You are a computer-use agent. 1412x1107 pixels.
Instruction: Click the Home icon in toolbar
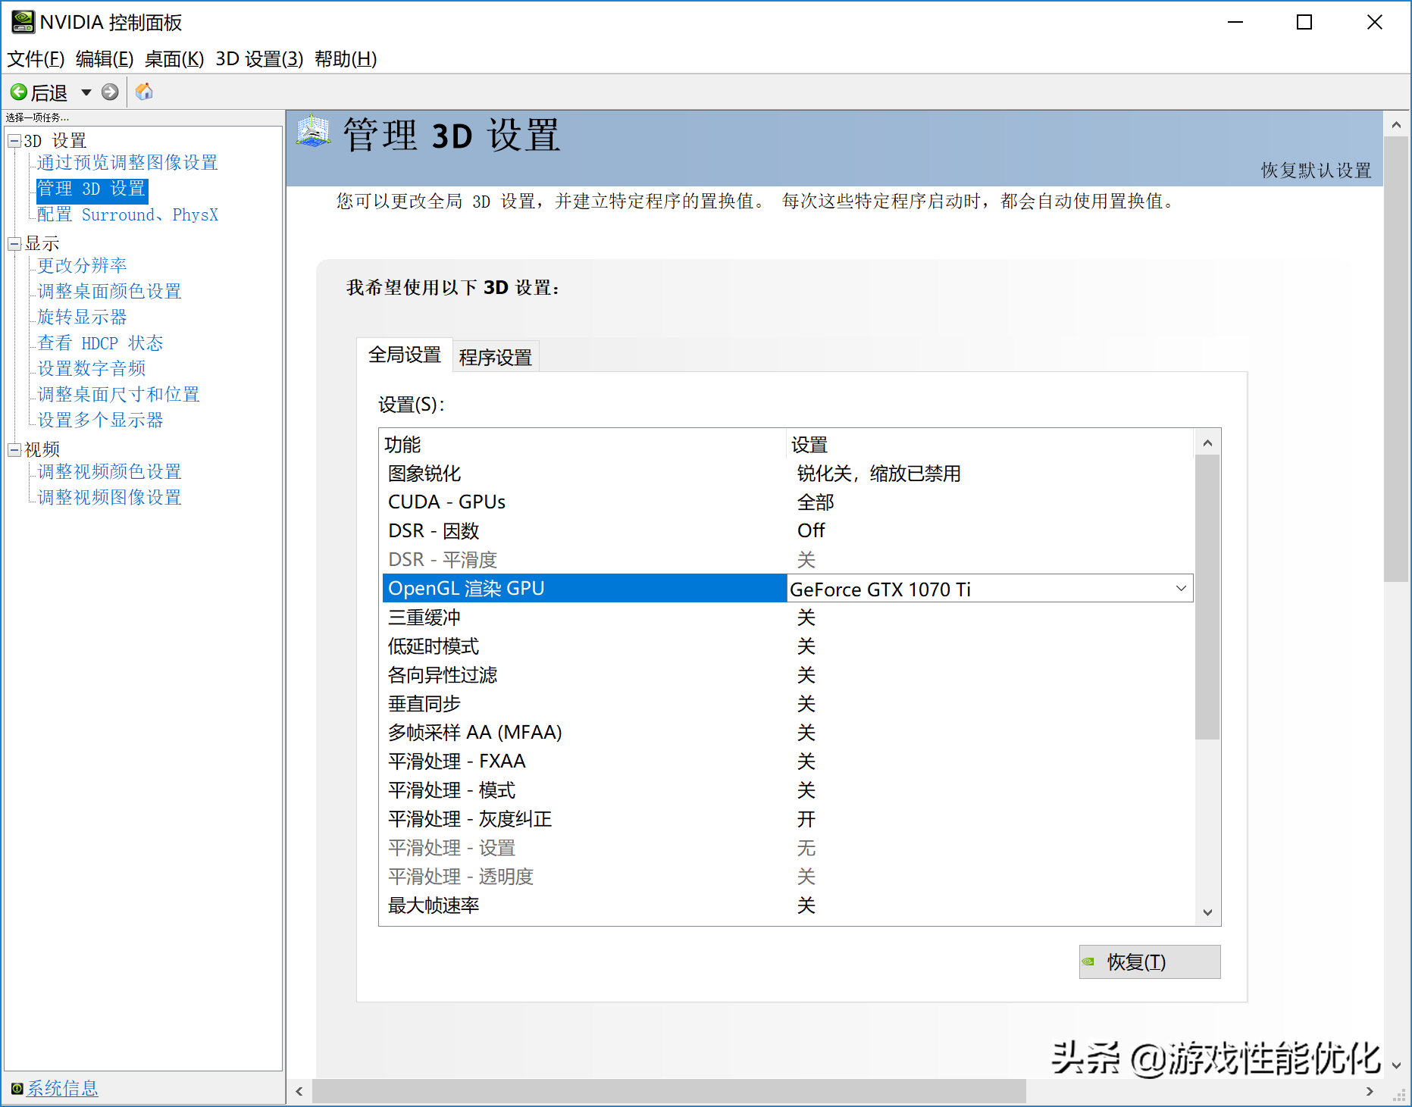pyautogui.click(x=144, y=92)
